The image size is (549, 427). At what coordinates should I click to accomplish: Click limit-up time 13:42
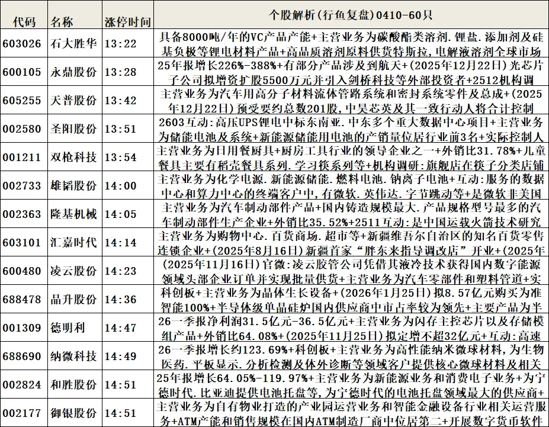tap(120, 101)
